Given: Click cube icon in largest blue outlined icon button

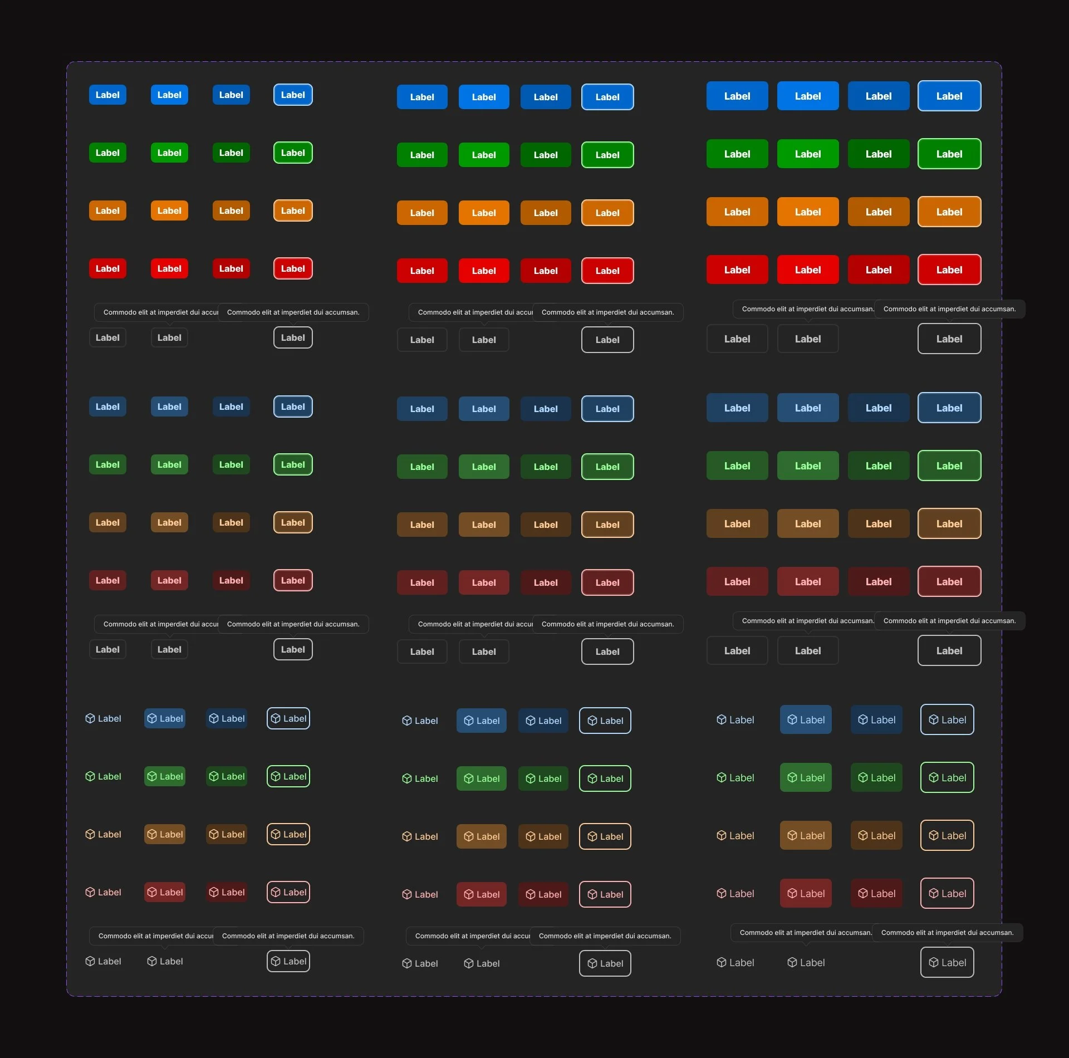Looking at the screenshot, I should (x=934, y=720).
